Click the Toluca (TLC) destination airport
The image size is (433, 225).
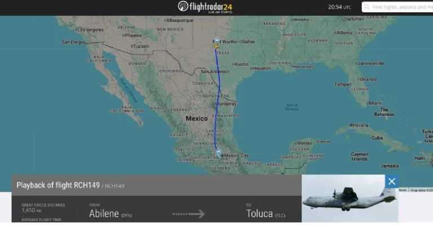266,214
